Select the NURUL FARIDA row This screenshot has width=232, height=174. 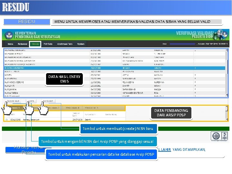click(x=115, y=93)
